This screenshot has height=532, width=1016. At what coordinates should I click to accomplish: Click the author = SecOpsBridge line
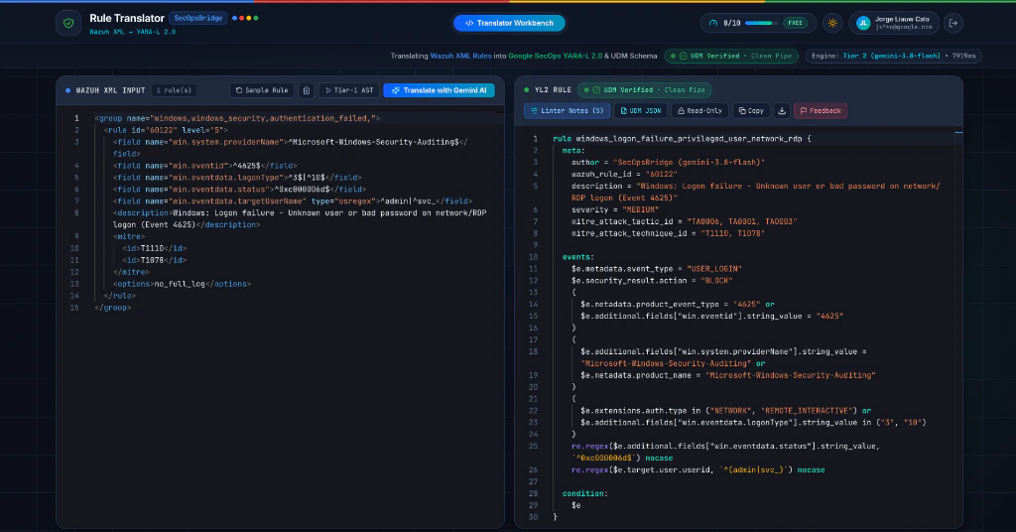pyautogui.click(x=668, y=162)
